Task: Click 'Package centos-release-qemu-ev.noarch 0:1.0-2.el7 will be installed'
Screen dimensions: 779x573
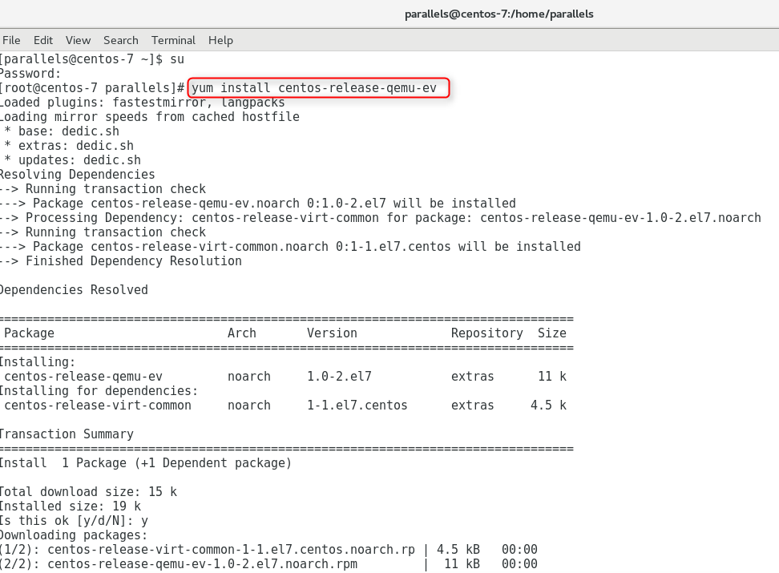Action: 258,204
